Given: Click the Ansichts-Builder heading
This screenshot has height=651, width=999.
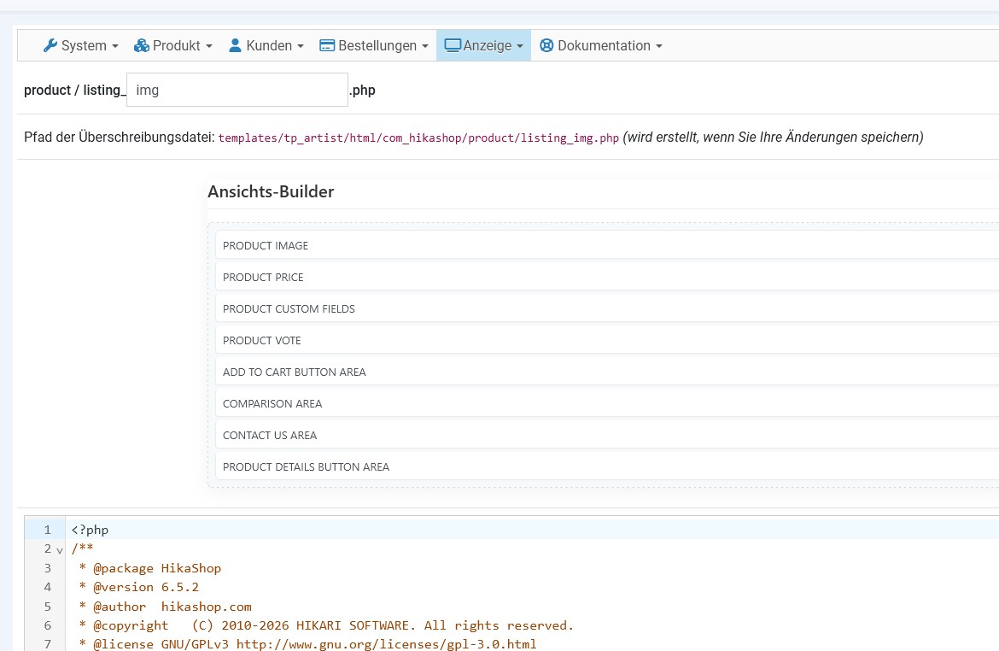Looking at the screenshot, I should point(271,192).
